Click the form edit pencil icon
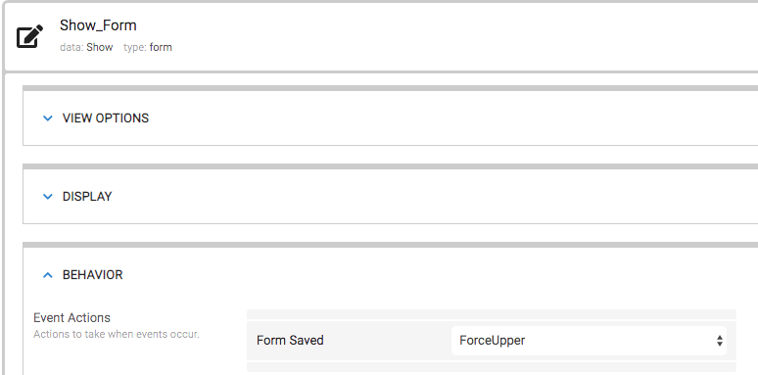Screen dimensions: 758x375 (29, 36)
